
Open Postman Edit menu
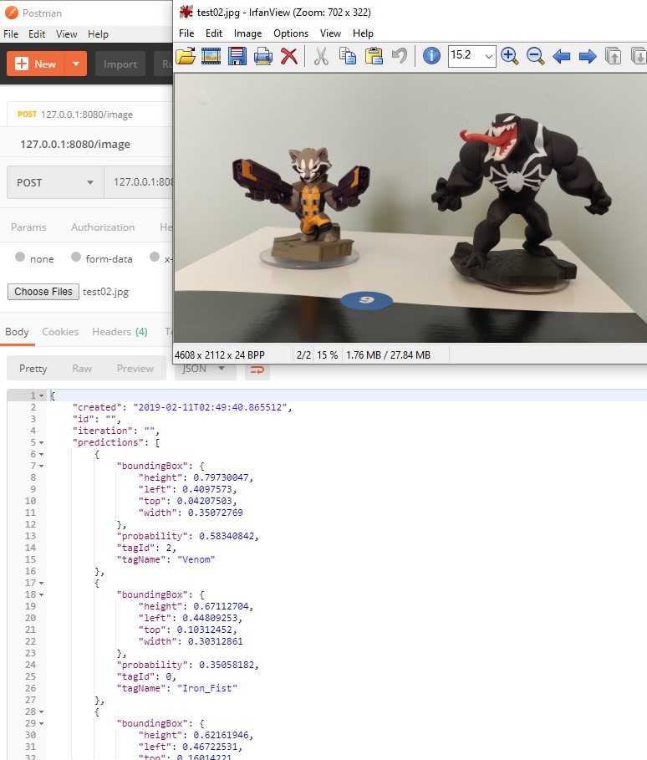click(37, 34)
